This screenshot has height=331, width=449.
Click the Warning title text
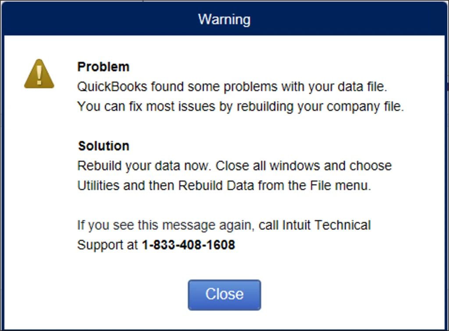click(x=224, y=19)
